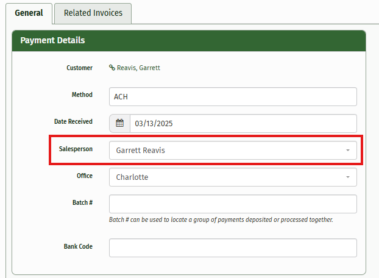Screen dimensions: 379x278
Task: Click the Salesperson dropdown arrow
Action: coord(347,150)
